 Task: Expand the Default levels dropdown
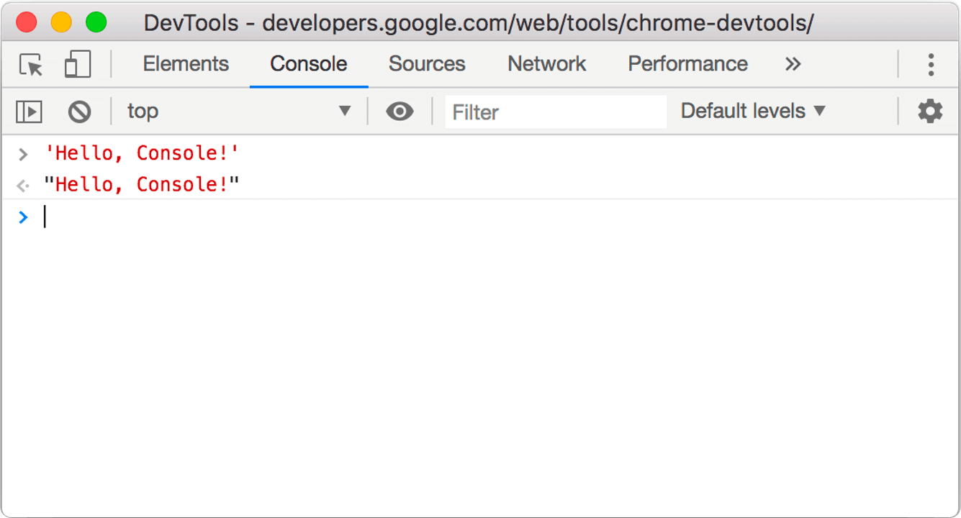click(x=753, y=112)
